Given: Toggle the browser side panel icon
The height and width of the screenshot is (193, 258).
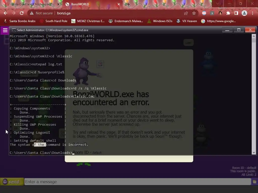Looking at the screenshot, I should coord(236,13).
